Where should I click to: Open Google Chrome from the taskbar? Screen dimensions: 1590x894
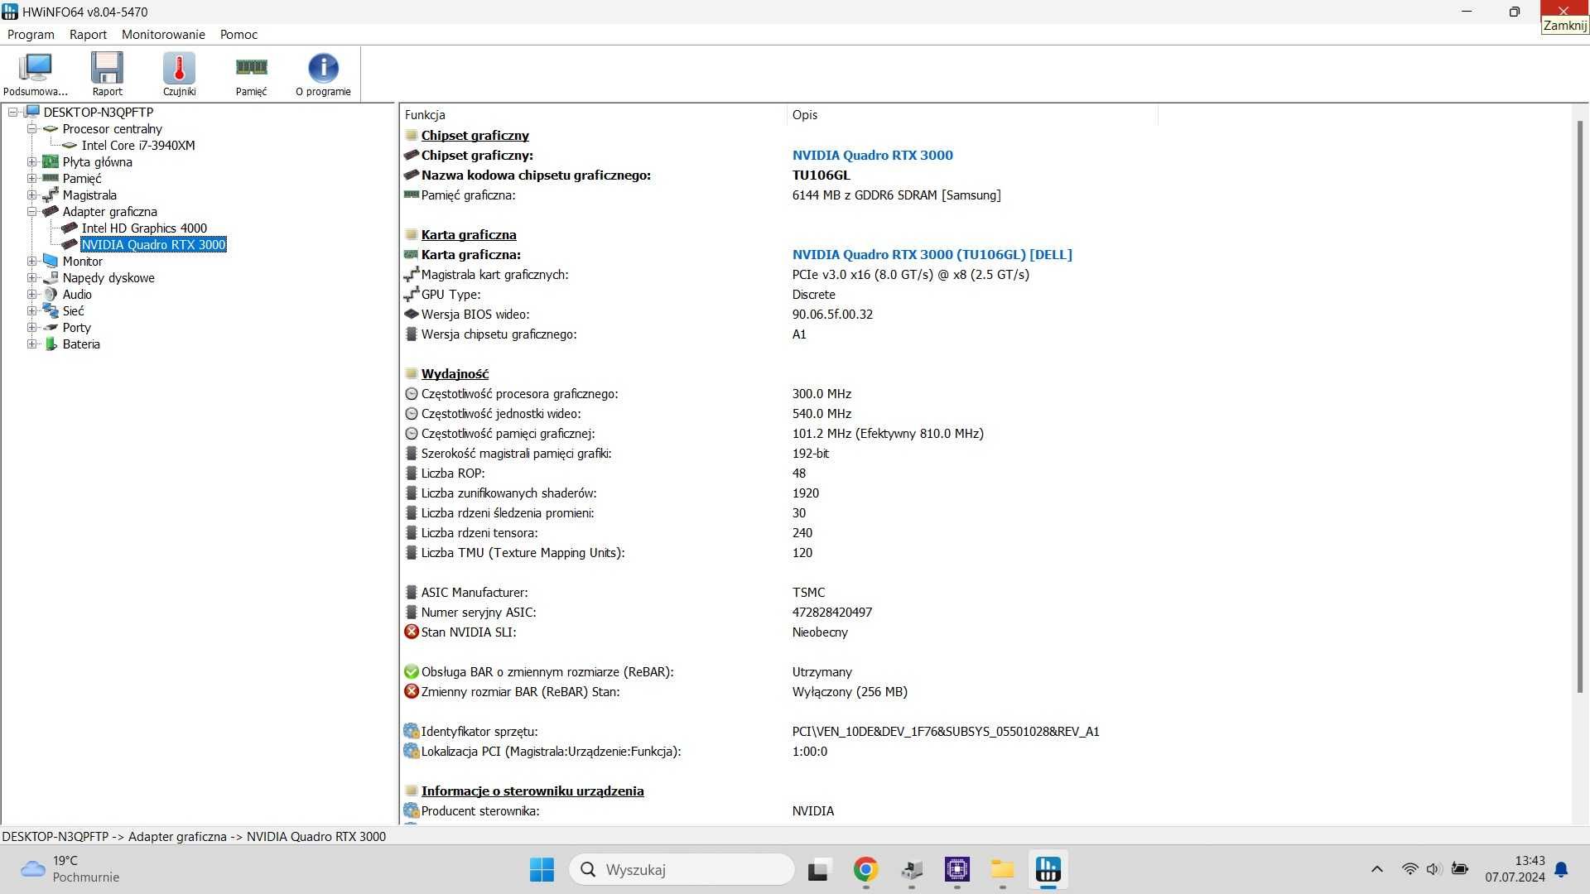pos(865,869)
